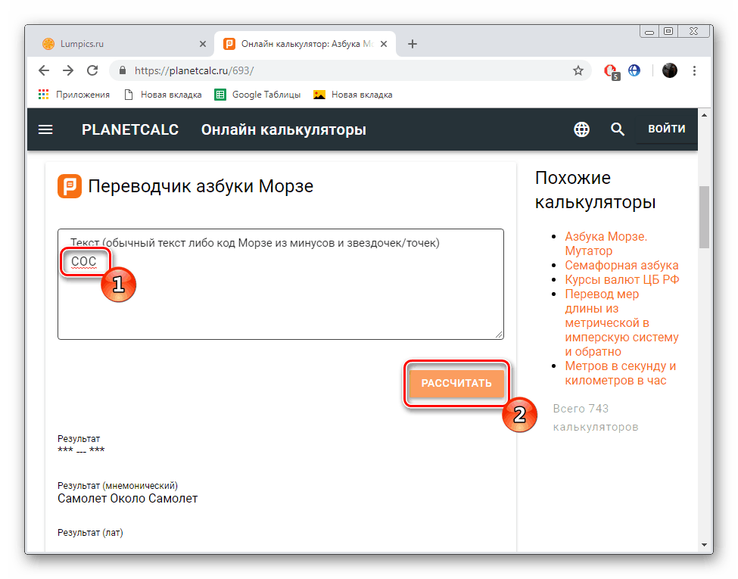The height and width of the screenshot is (579, 738).
Task: Open the language globe icon in site header
Action: click(581, 129)
